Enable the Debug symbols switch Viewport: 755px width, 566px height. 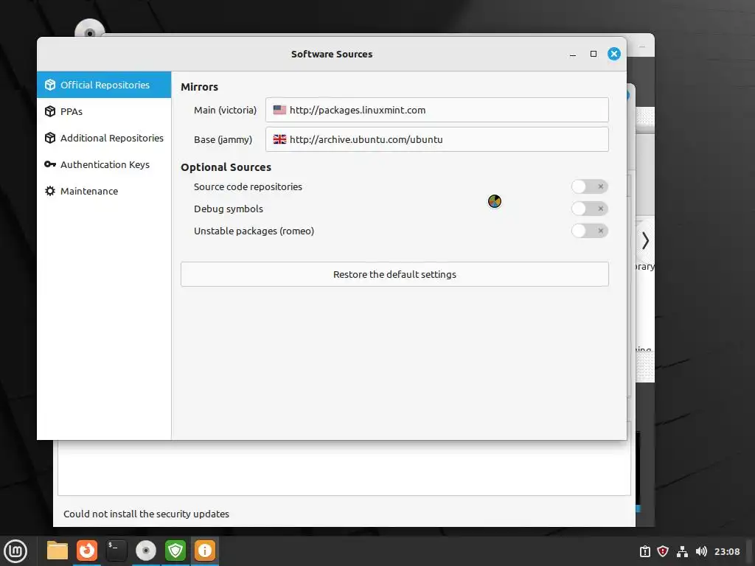(589, 209)
